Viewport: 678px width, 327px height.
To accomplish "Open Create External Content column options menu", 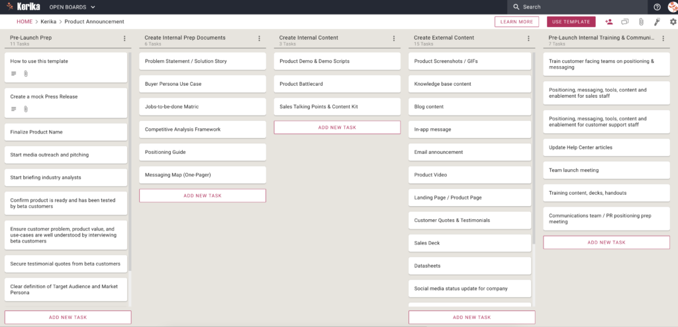I will click(x=528, y=38).
